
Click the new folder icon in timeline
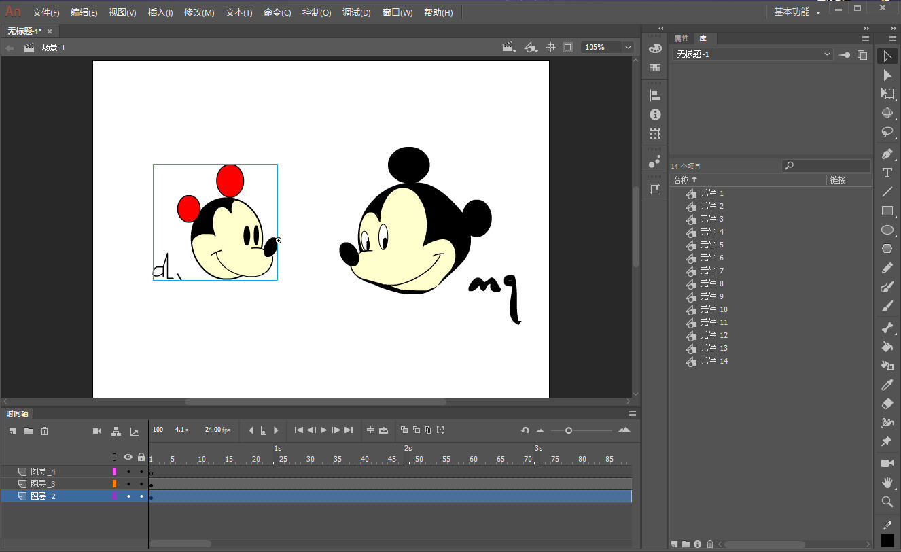[x=29, y=431]
